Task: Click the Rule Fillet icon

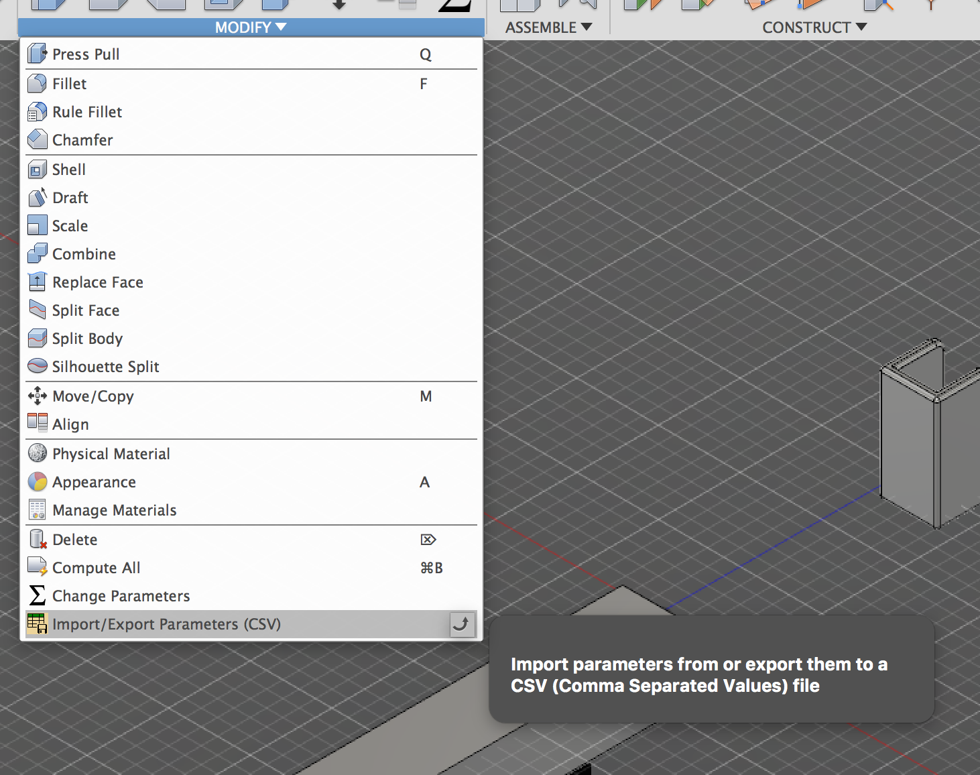Action: click(38, 111)
